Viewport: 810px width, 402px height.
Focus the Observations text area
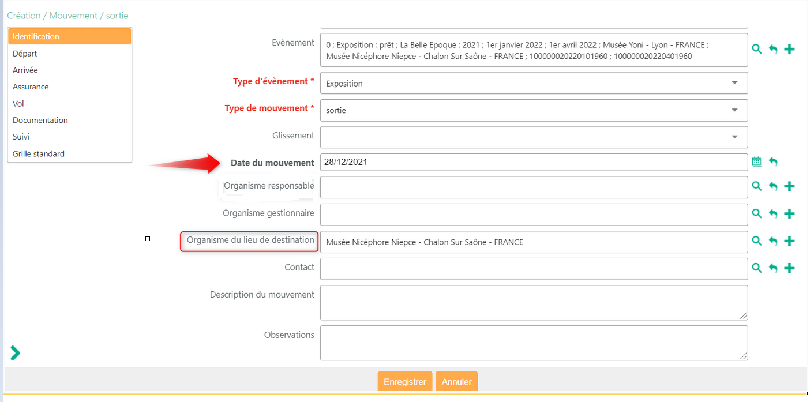tap(534, 343)
